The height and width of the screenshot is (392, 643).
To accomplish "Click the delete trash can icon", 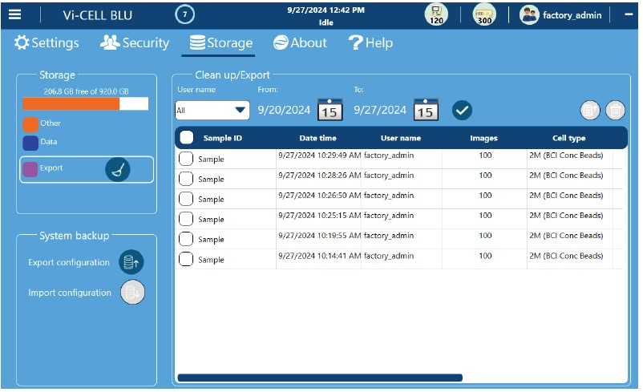I will [x=615, y=111].
